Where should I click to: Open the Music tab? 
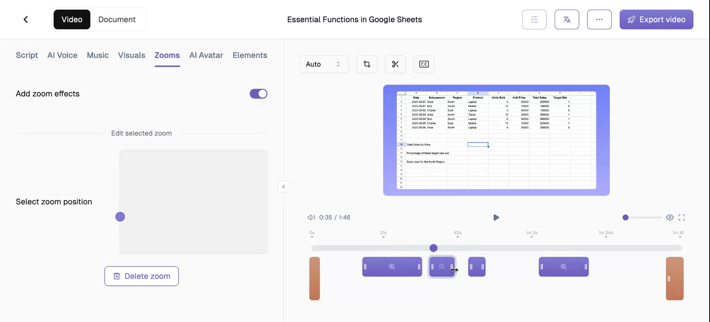coord(98,55)
